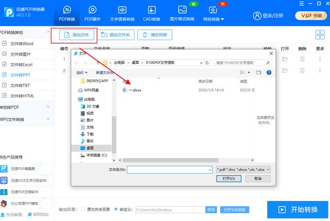330x221 pixels.
Task: Select 文件转图片 in sidebar
Action: tap(21, 54)
